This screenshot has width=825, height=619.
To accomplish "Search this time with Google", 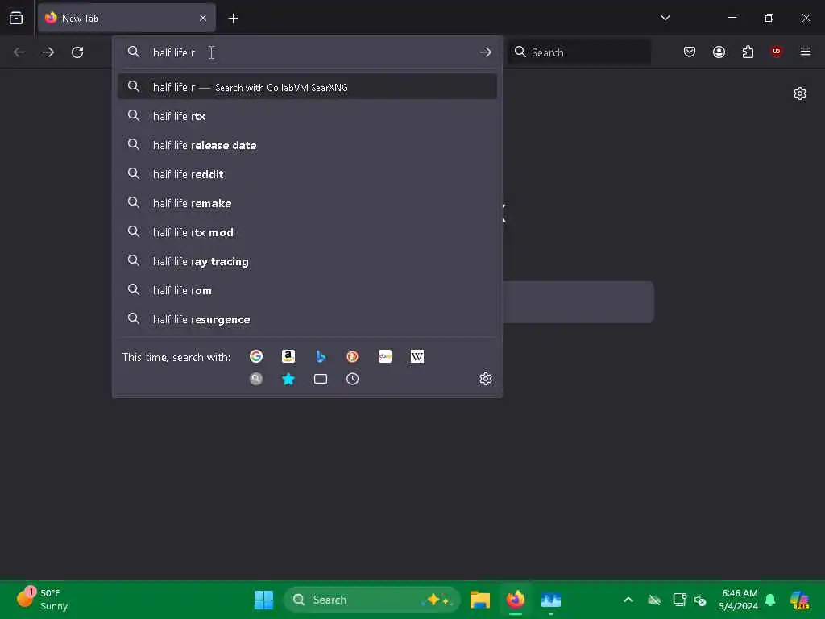I will coord(256,356).
